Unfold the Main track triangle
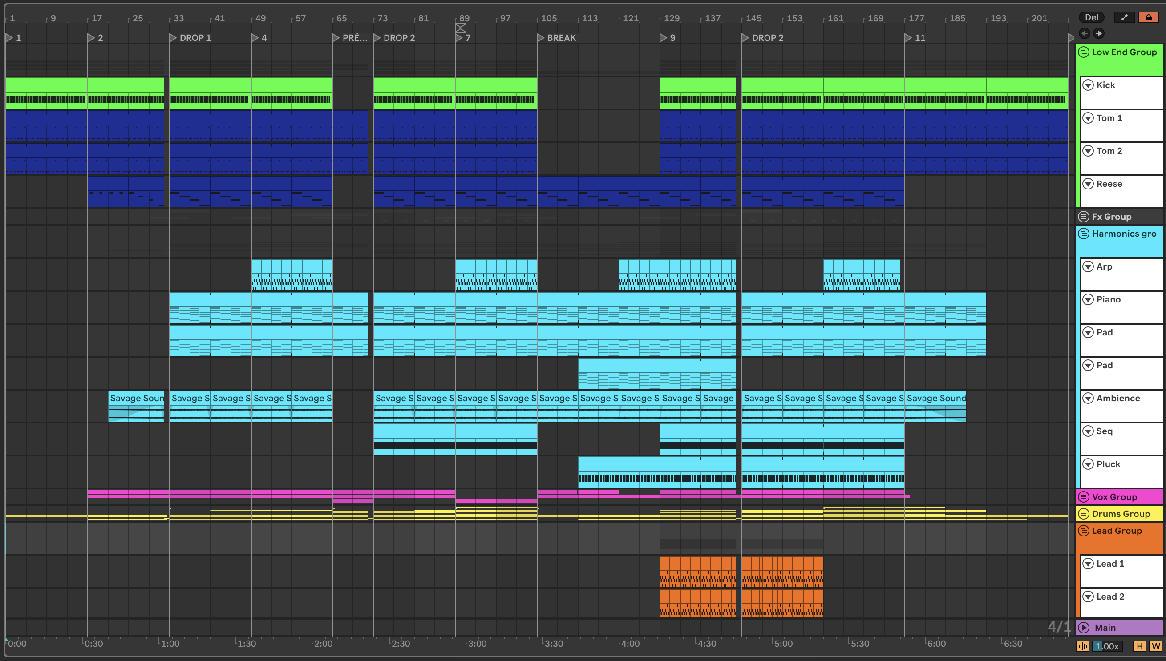 pos(1084,627)
